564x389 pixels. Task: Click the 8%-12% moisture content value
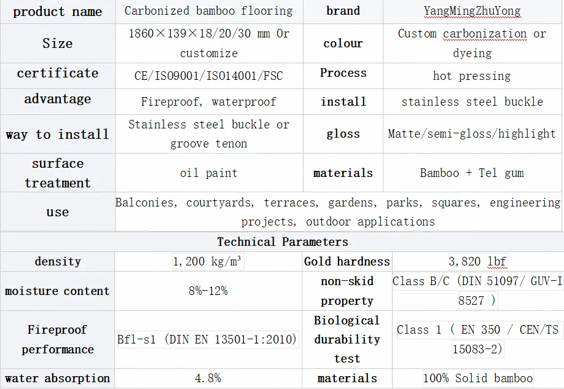pyautogui.click(x=208, y=291)
